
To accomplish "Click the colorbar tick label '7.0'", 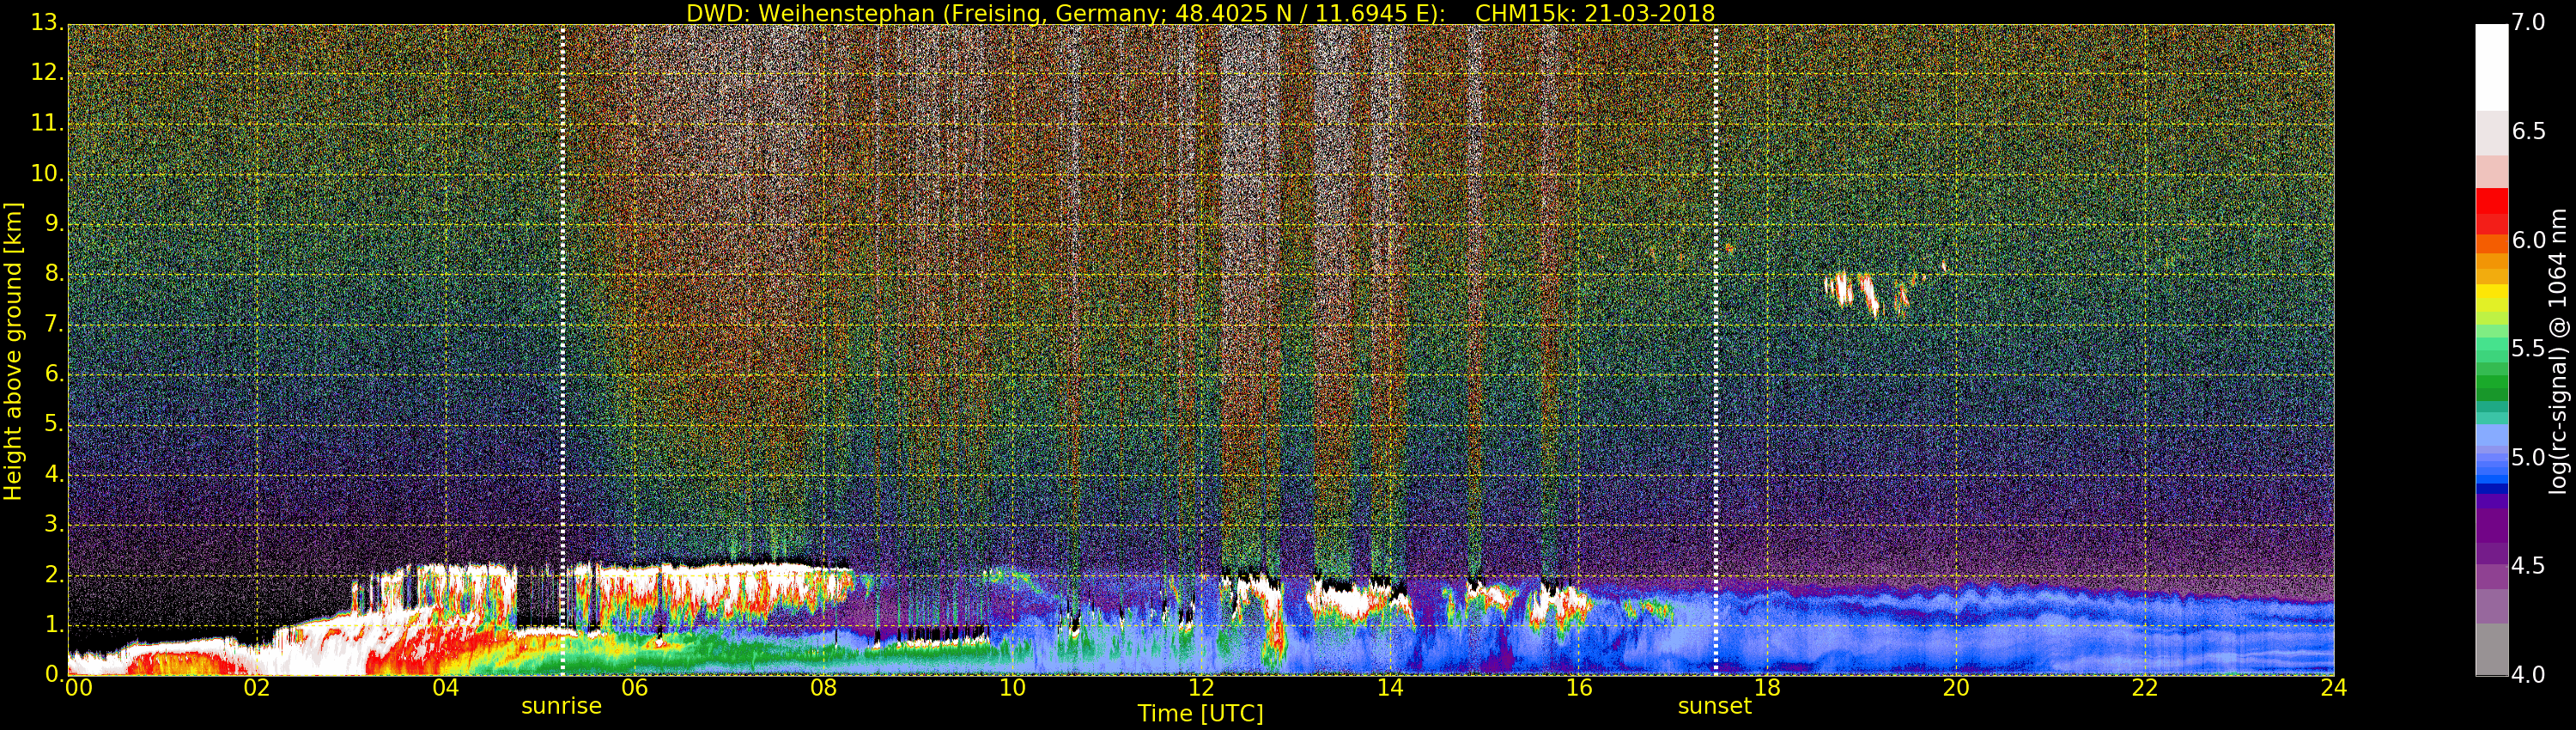I will click(2529, 23).
